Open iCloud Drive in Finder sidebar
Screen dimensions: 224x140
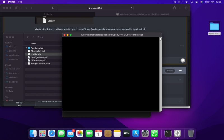pyautogui.click(x=13, y=69)
